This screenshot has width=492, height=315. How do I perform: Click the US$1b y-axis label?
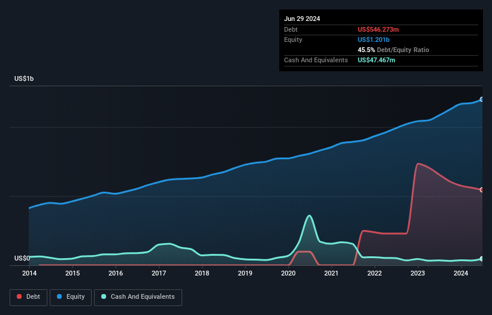point(24,78)
